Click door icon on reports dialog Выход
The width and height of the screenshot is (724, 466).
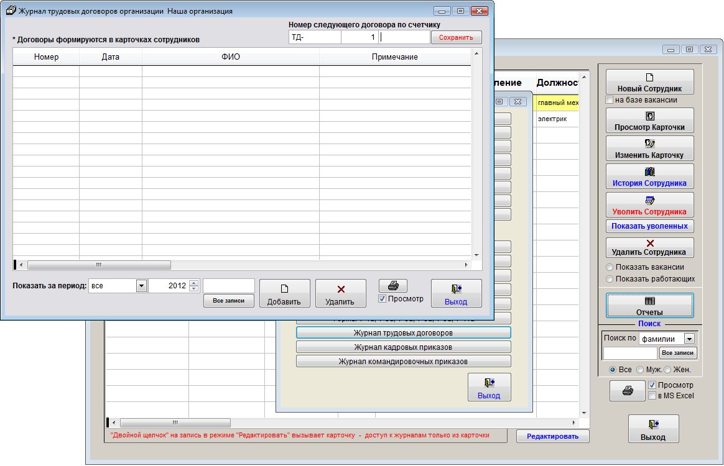489,383
